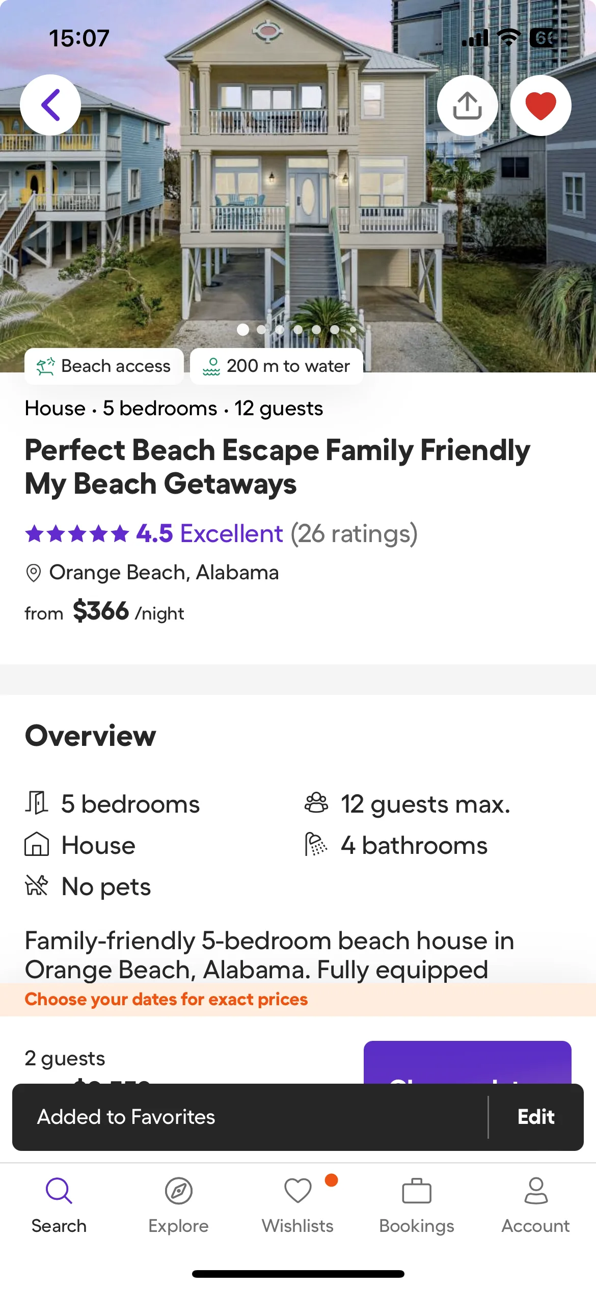This screenshot has width=596, height=1290.
Task: Tap the 4.5 Excellent rating link
Action: 209,533
